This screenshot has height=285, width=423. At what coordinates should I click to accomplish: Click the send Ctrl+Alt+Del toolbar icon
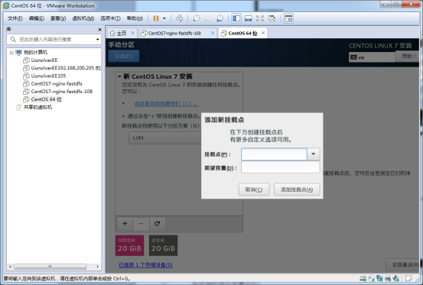180,18
